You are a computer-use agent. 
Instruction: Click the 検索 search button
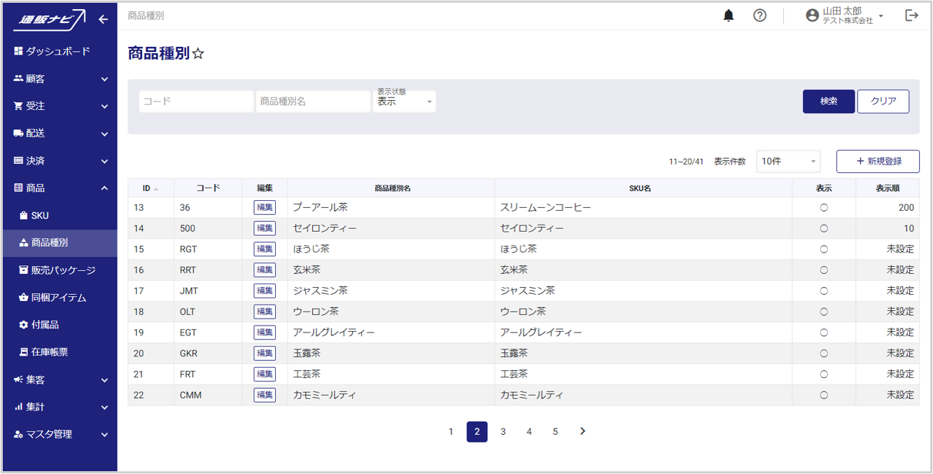tap(829, 102)
